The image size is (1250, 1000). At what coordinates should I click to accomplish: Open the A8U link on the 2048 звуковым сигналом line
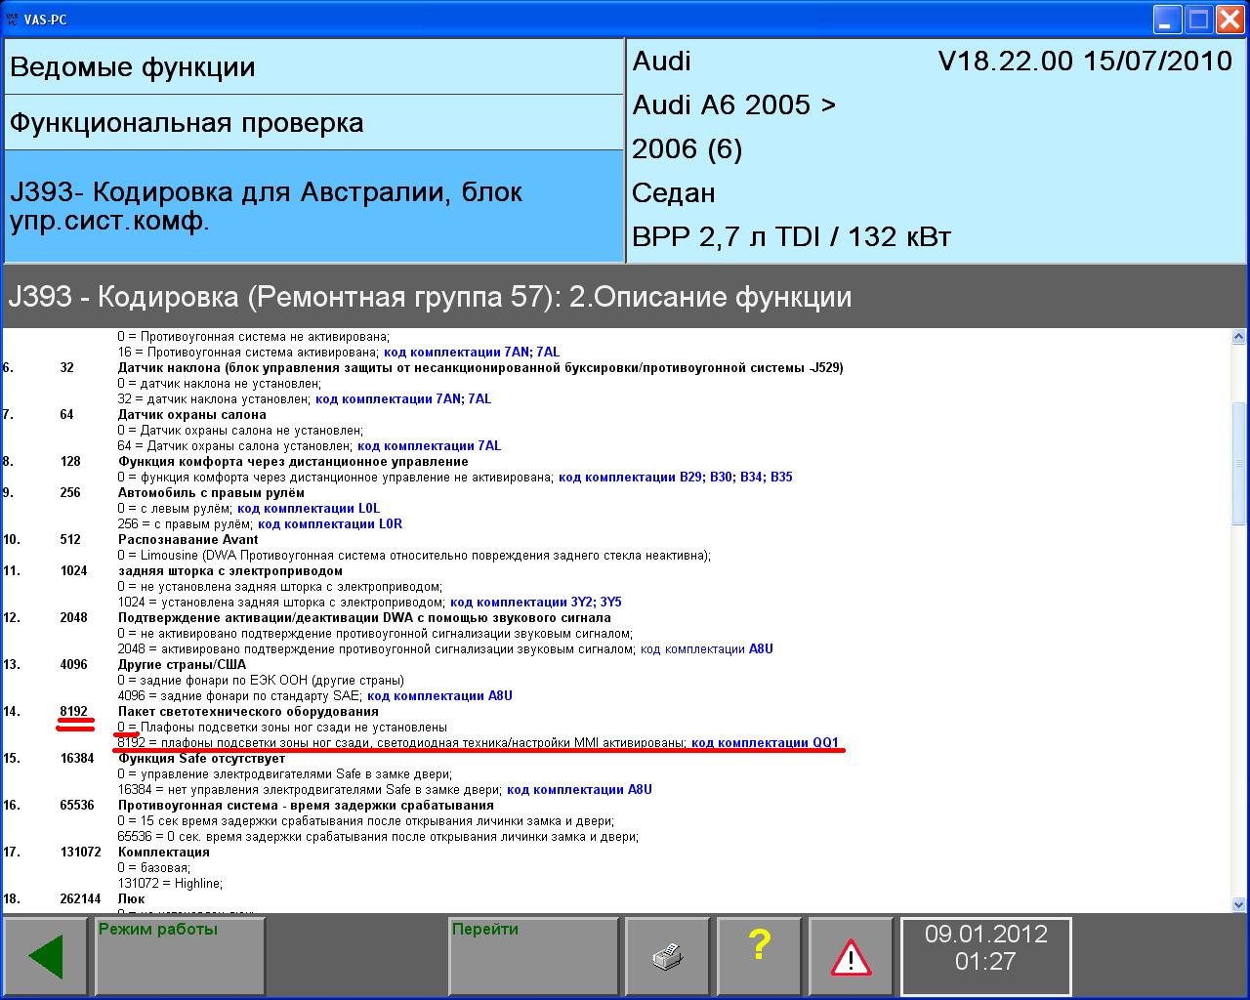[x=707, y=649]
